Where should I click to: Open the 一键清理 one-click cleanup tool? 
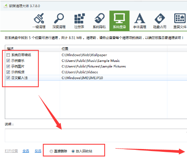coord(39,21)
